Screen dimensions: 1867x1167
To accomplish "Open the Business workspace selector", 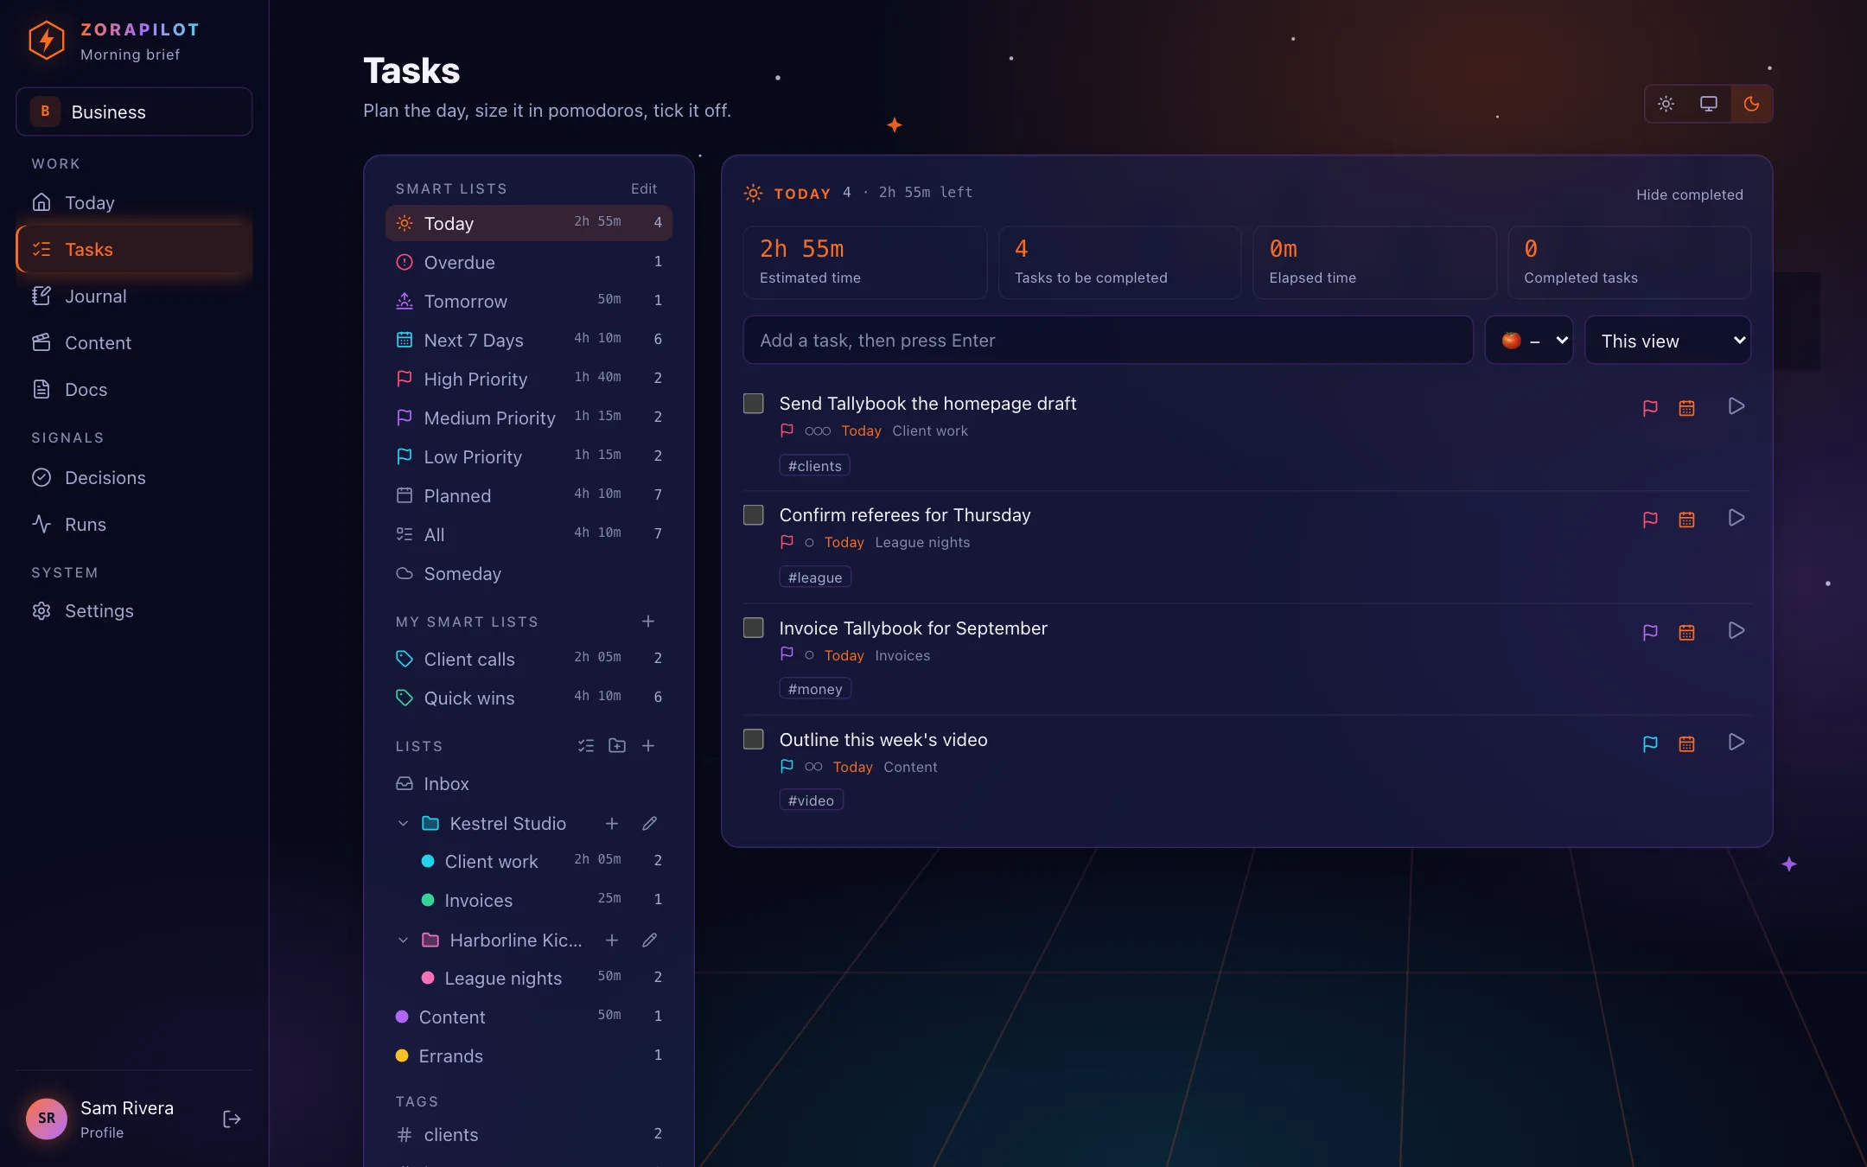I will pos(134,112).
